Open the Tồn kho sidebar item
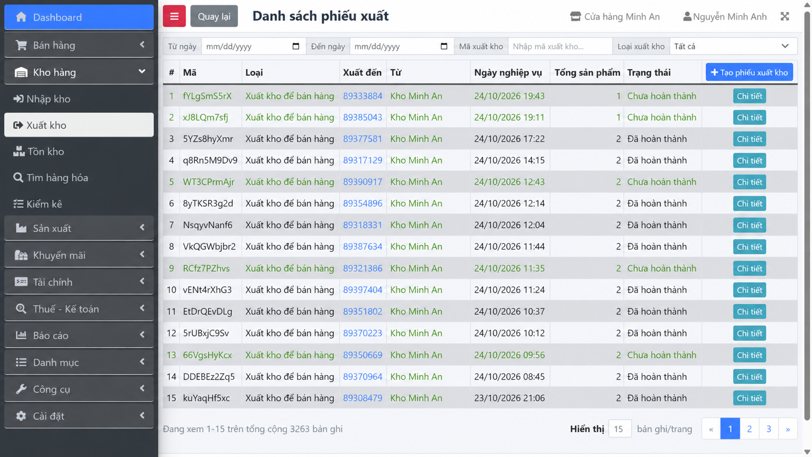Screen dimensions: 812x457 click(79, 151)
